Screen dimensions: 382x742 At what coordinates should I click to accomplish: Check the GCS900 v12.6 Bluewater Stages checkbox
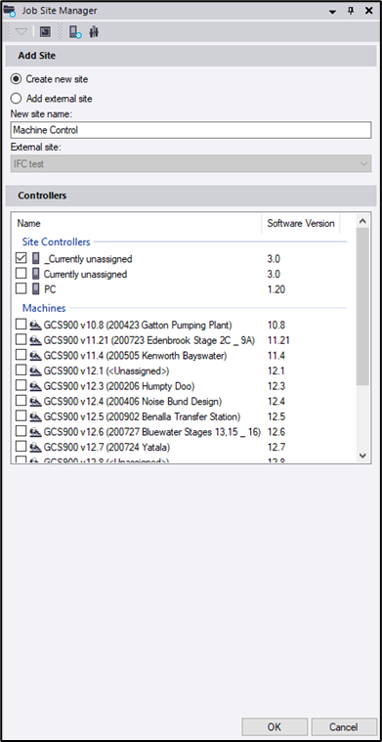(21, 431)
